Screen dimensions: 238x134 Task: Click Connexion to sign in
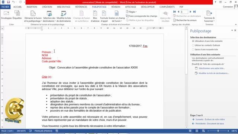tap(228, 7)
